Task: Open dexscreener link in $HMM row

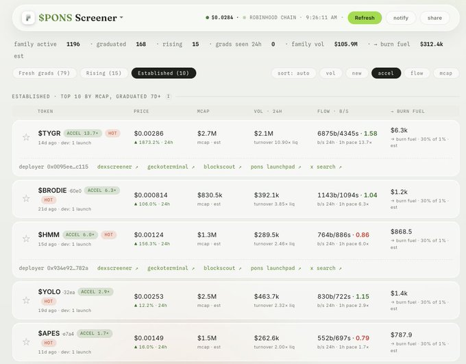Action: coord(117,268)
